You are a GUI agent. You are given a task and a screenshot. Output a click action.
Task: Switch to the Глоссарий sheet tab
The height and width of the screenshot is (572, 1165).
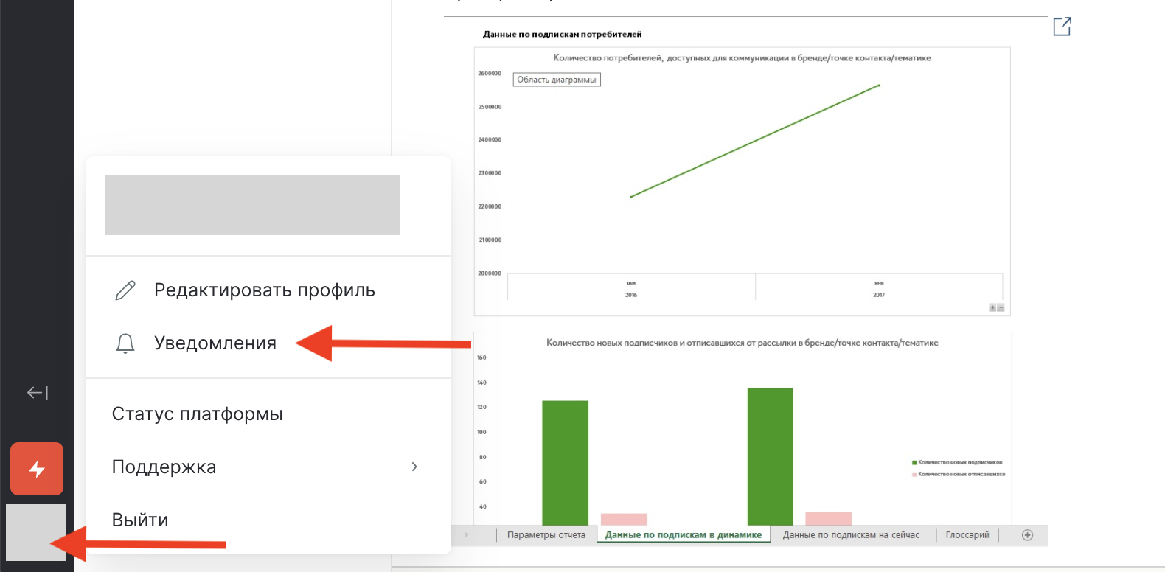(967, 535)
